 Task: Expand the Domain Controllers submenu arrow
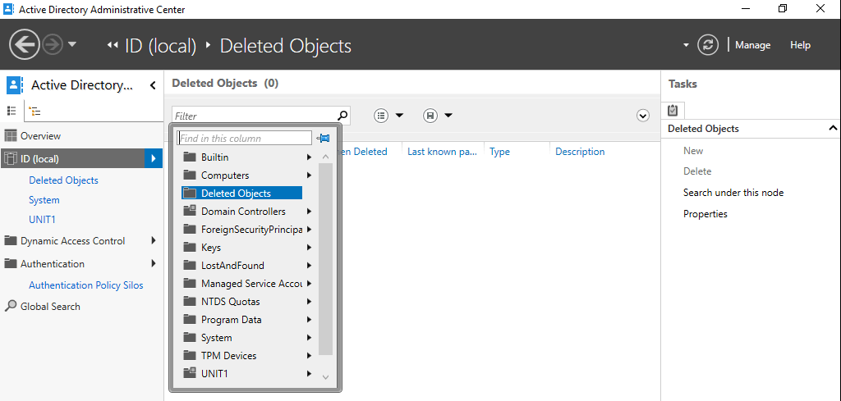[x=309, y=212]
